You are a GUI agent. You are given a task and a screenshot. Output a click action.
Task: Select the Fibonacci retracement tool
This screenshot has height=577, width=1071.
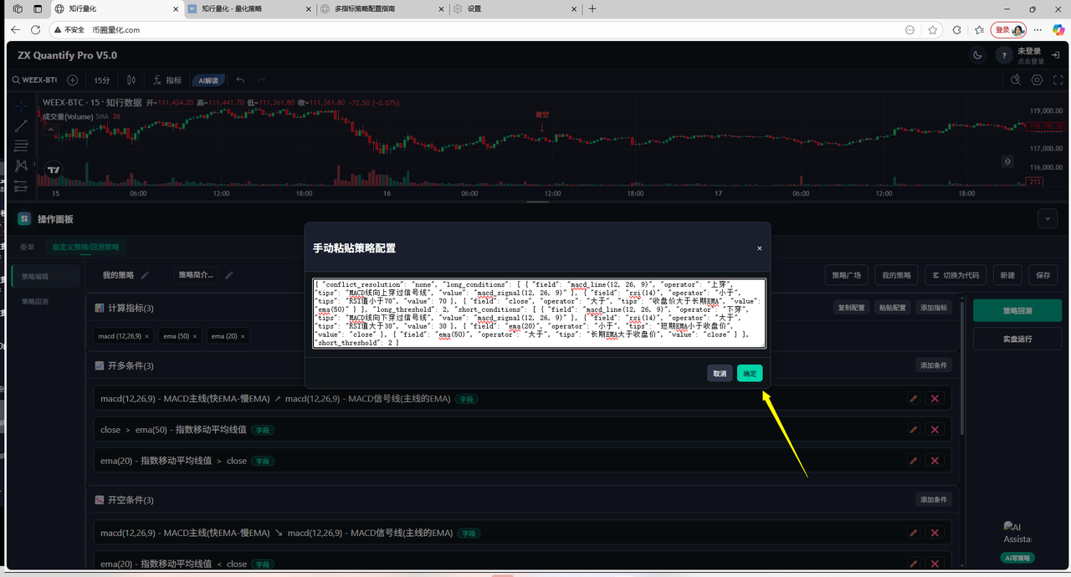(x=21, y=146)
